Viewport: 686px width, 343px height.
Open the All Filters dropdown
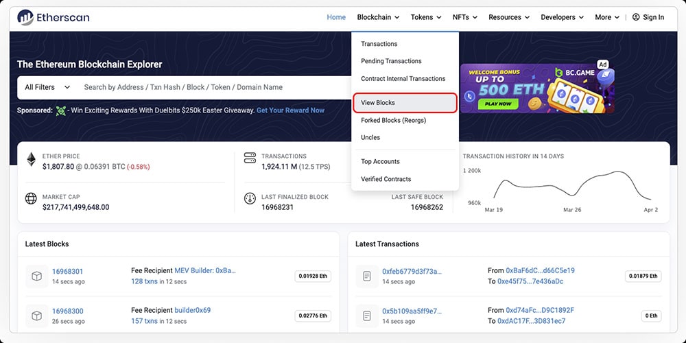47,87
